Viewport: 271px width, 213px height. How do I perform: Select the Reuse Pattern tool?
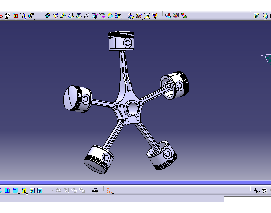[x=118, y=16]
